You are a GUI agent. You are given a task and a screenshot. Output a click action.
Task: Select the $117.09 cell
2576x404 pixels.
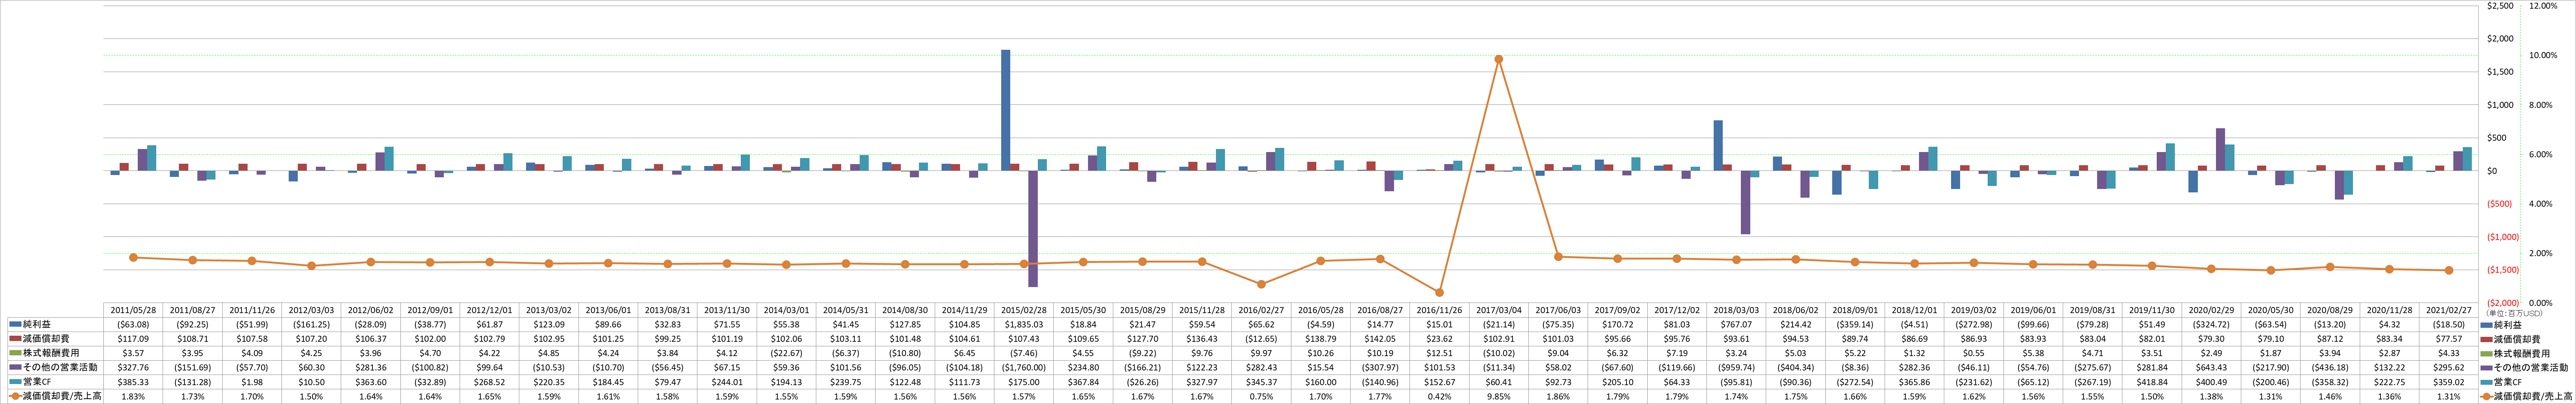point(133,339)
